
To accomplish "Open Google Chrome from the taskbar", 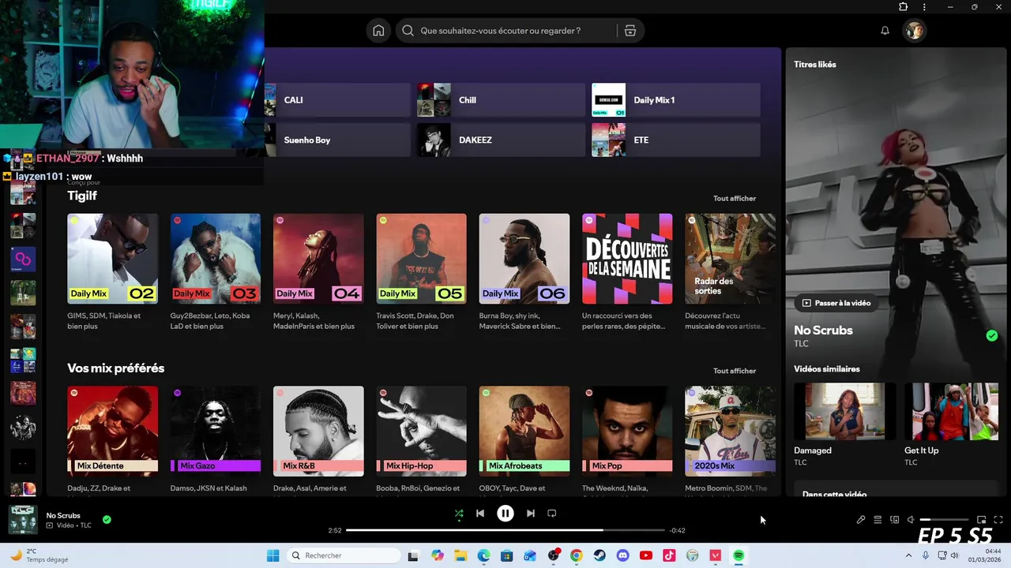I will tap(577, 555).
